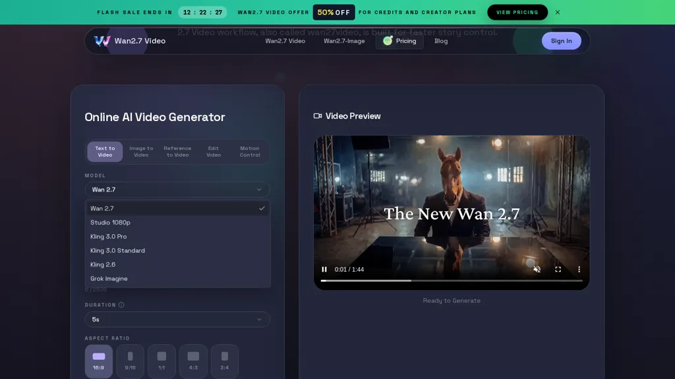Open the Wan2.7 Video nav link
Viewport: 675px width, 379px height.
click(285, 41)
